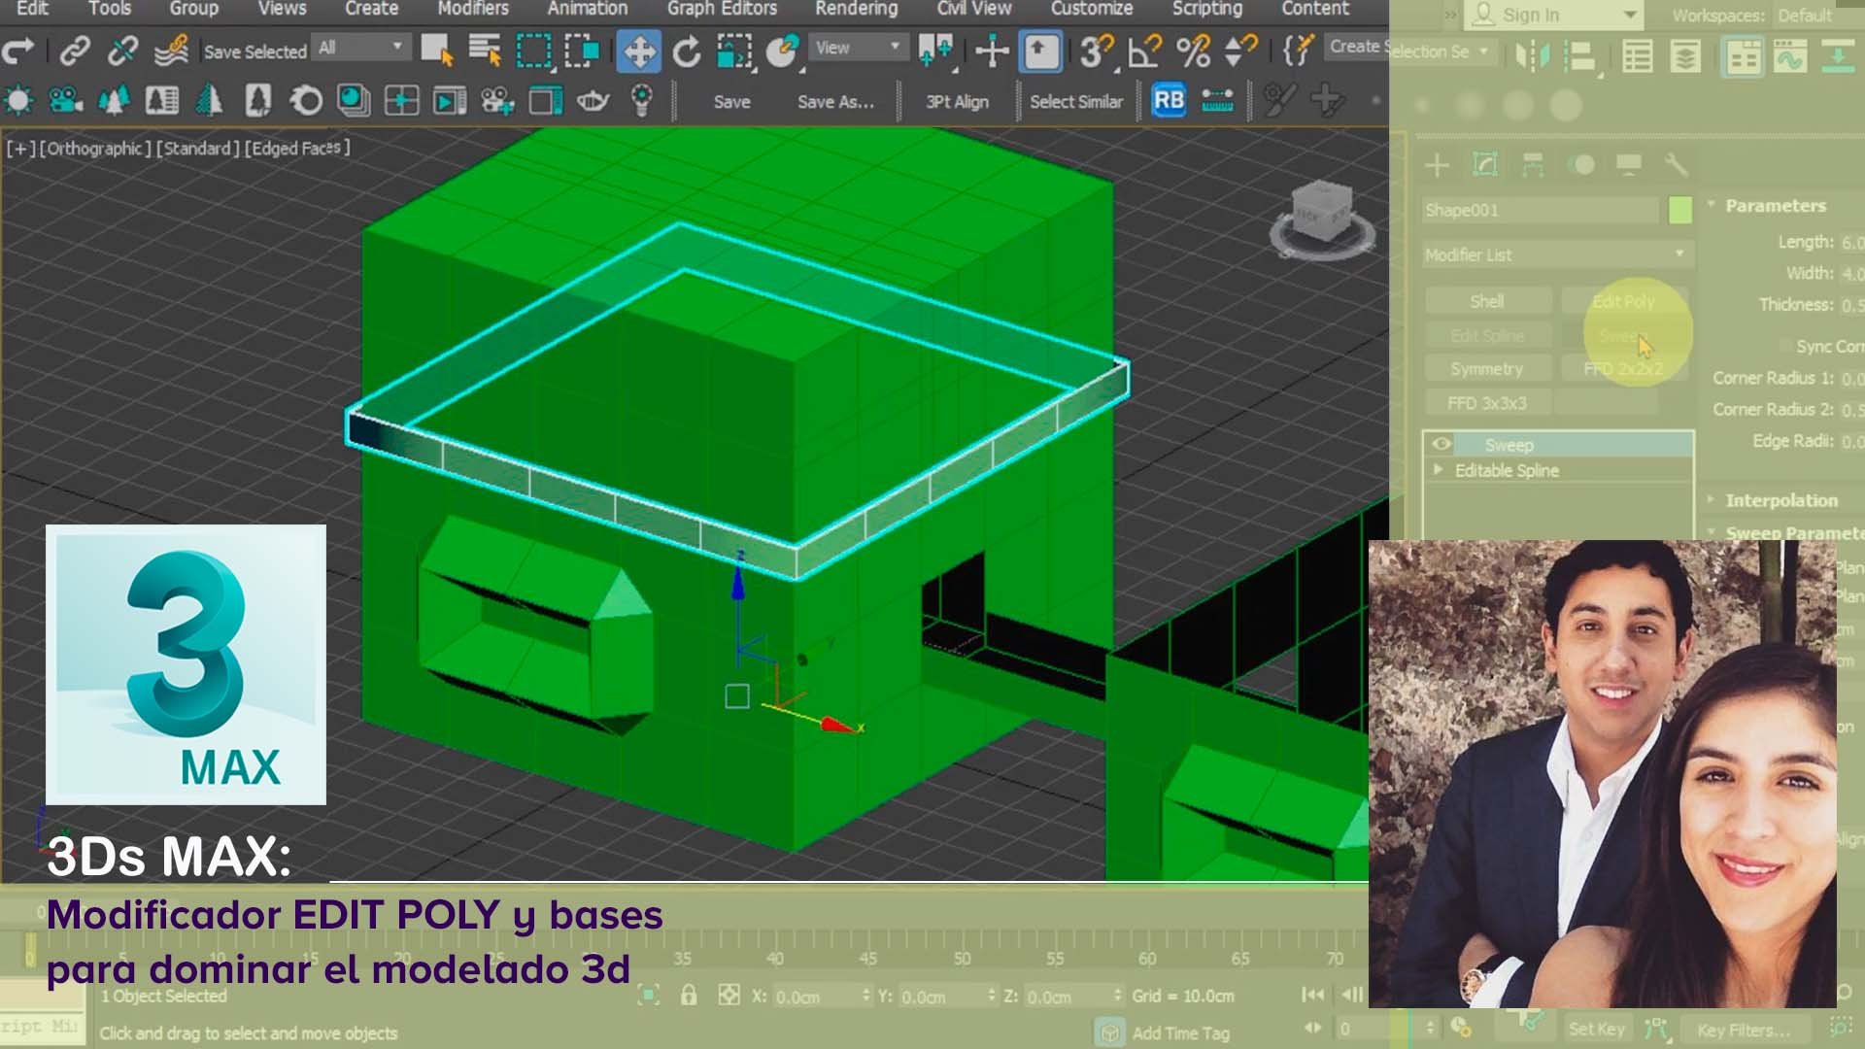Open the Modifiers menu
This screenshot has height=1049, width=1865.
pos(472,9)
